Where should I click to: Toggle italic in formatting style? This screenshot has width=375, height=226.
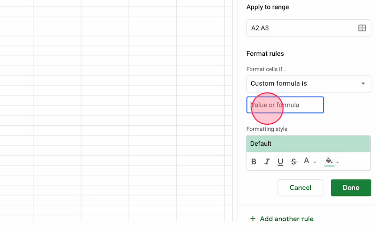click(267, 162)
